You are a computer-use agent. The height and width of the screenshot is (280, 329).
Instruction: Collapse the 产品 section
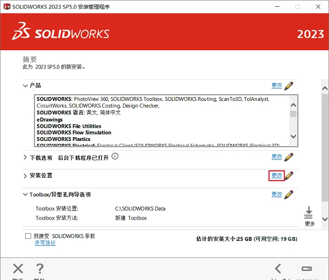(x=25, y=85)
